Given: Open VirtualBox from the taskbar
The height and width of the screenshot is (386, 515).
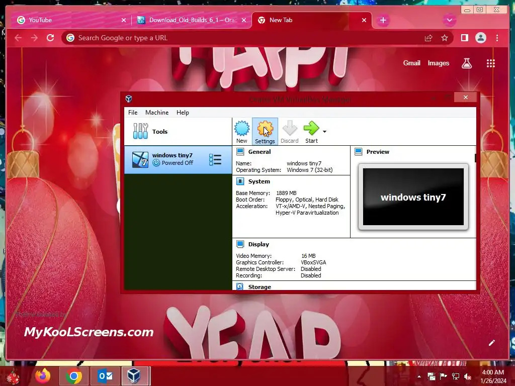Looking at the screenshot, I should pyautogui.click(x=135, y=376).
